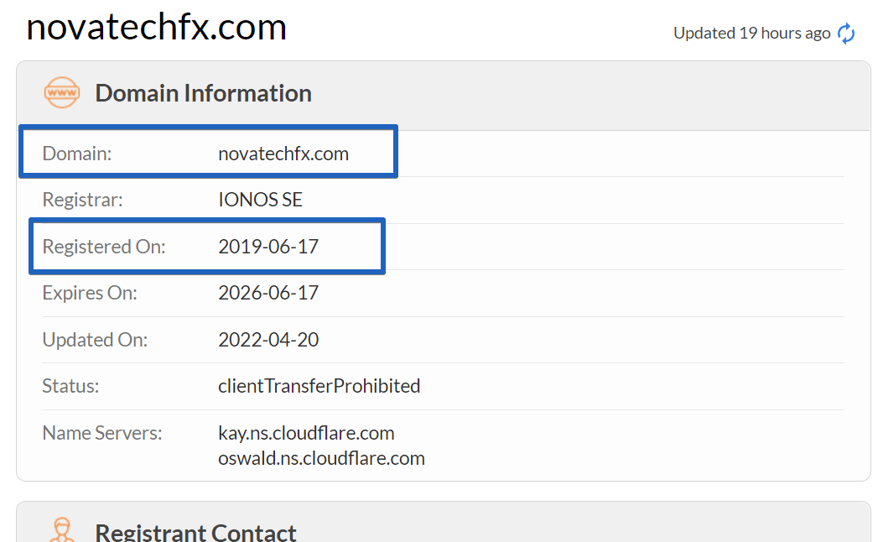Click the orange www globe icon
This screenshot has width=883, height=542.
(62, 92)
